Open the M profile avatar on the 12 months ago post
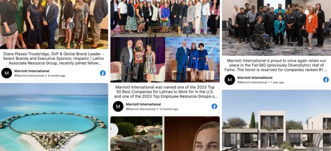Image resolution: width=331 pixels, height=151 pixels. pyautogui.click(x=118, y=106)
